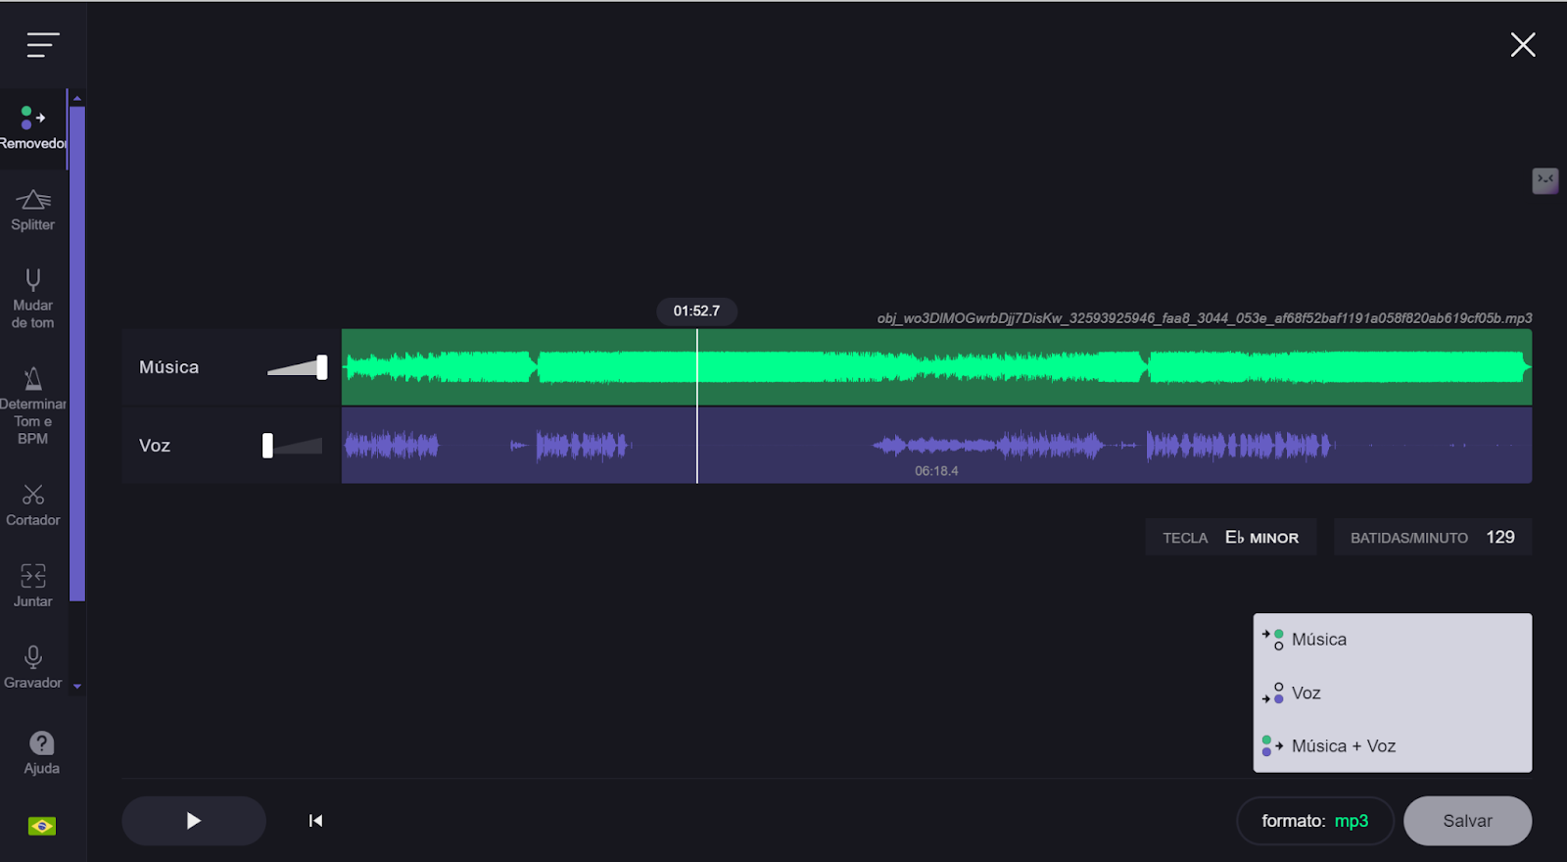Open the hamburger menu icon
Image resolution: width=1567 pixels, height=862 pixels.
click(x=43, y=45)
